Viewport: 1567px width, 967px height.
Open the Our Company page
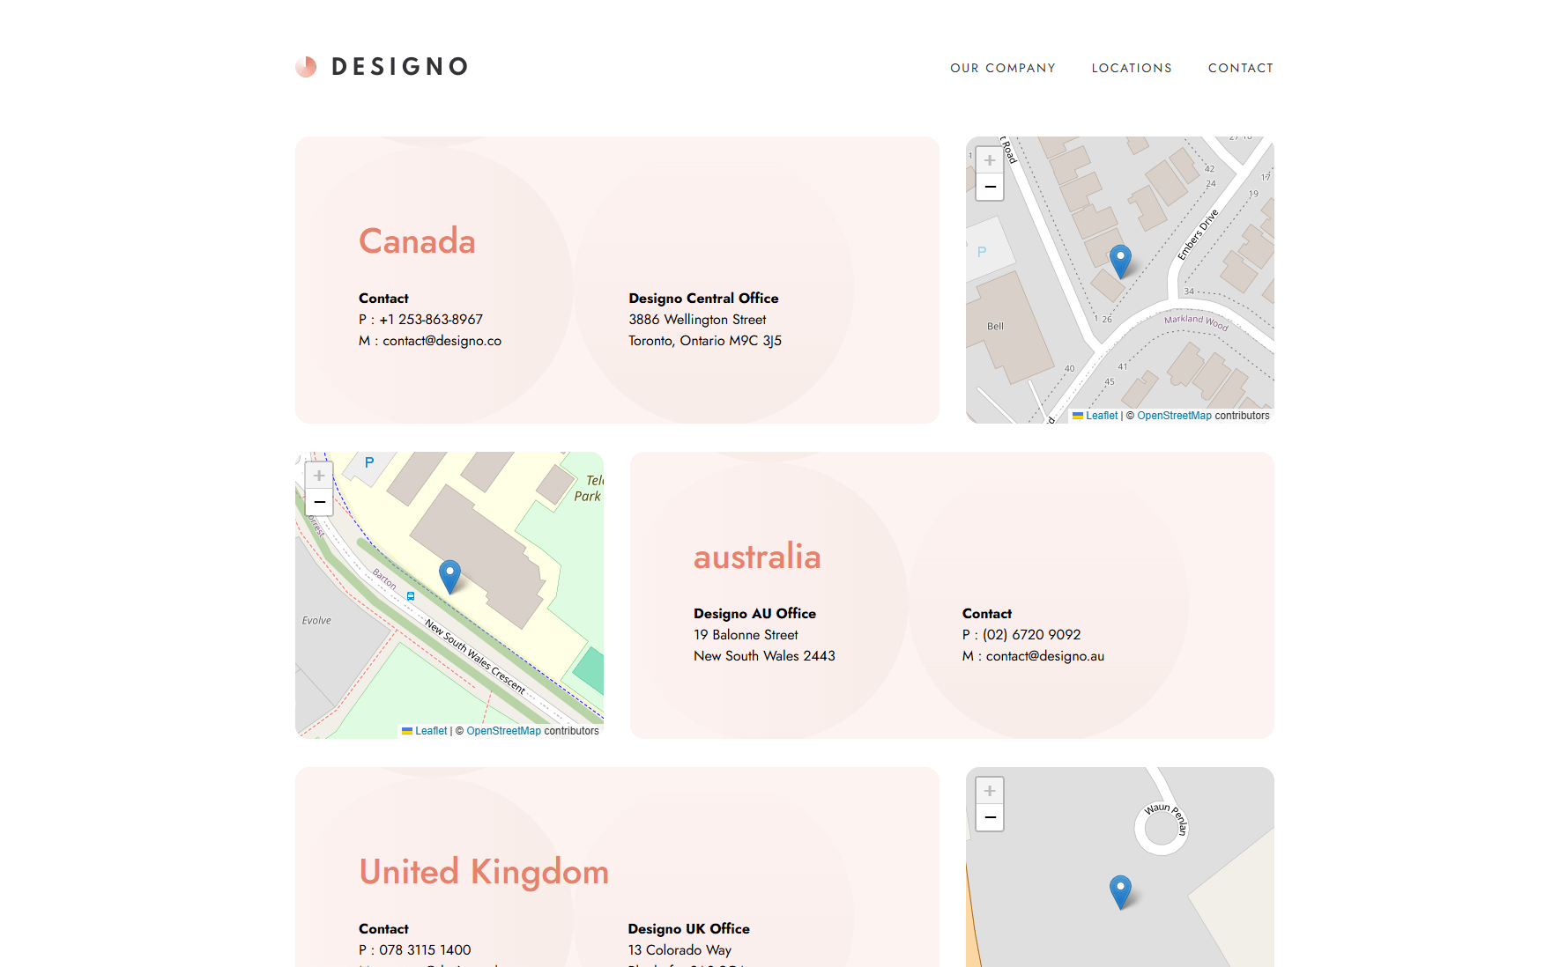tap(1002, 68)
